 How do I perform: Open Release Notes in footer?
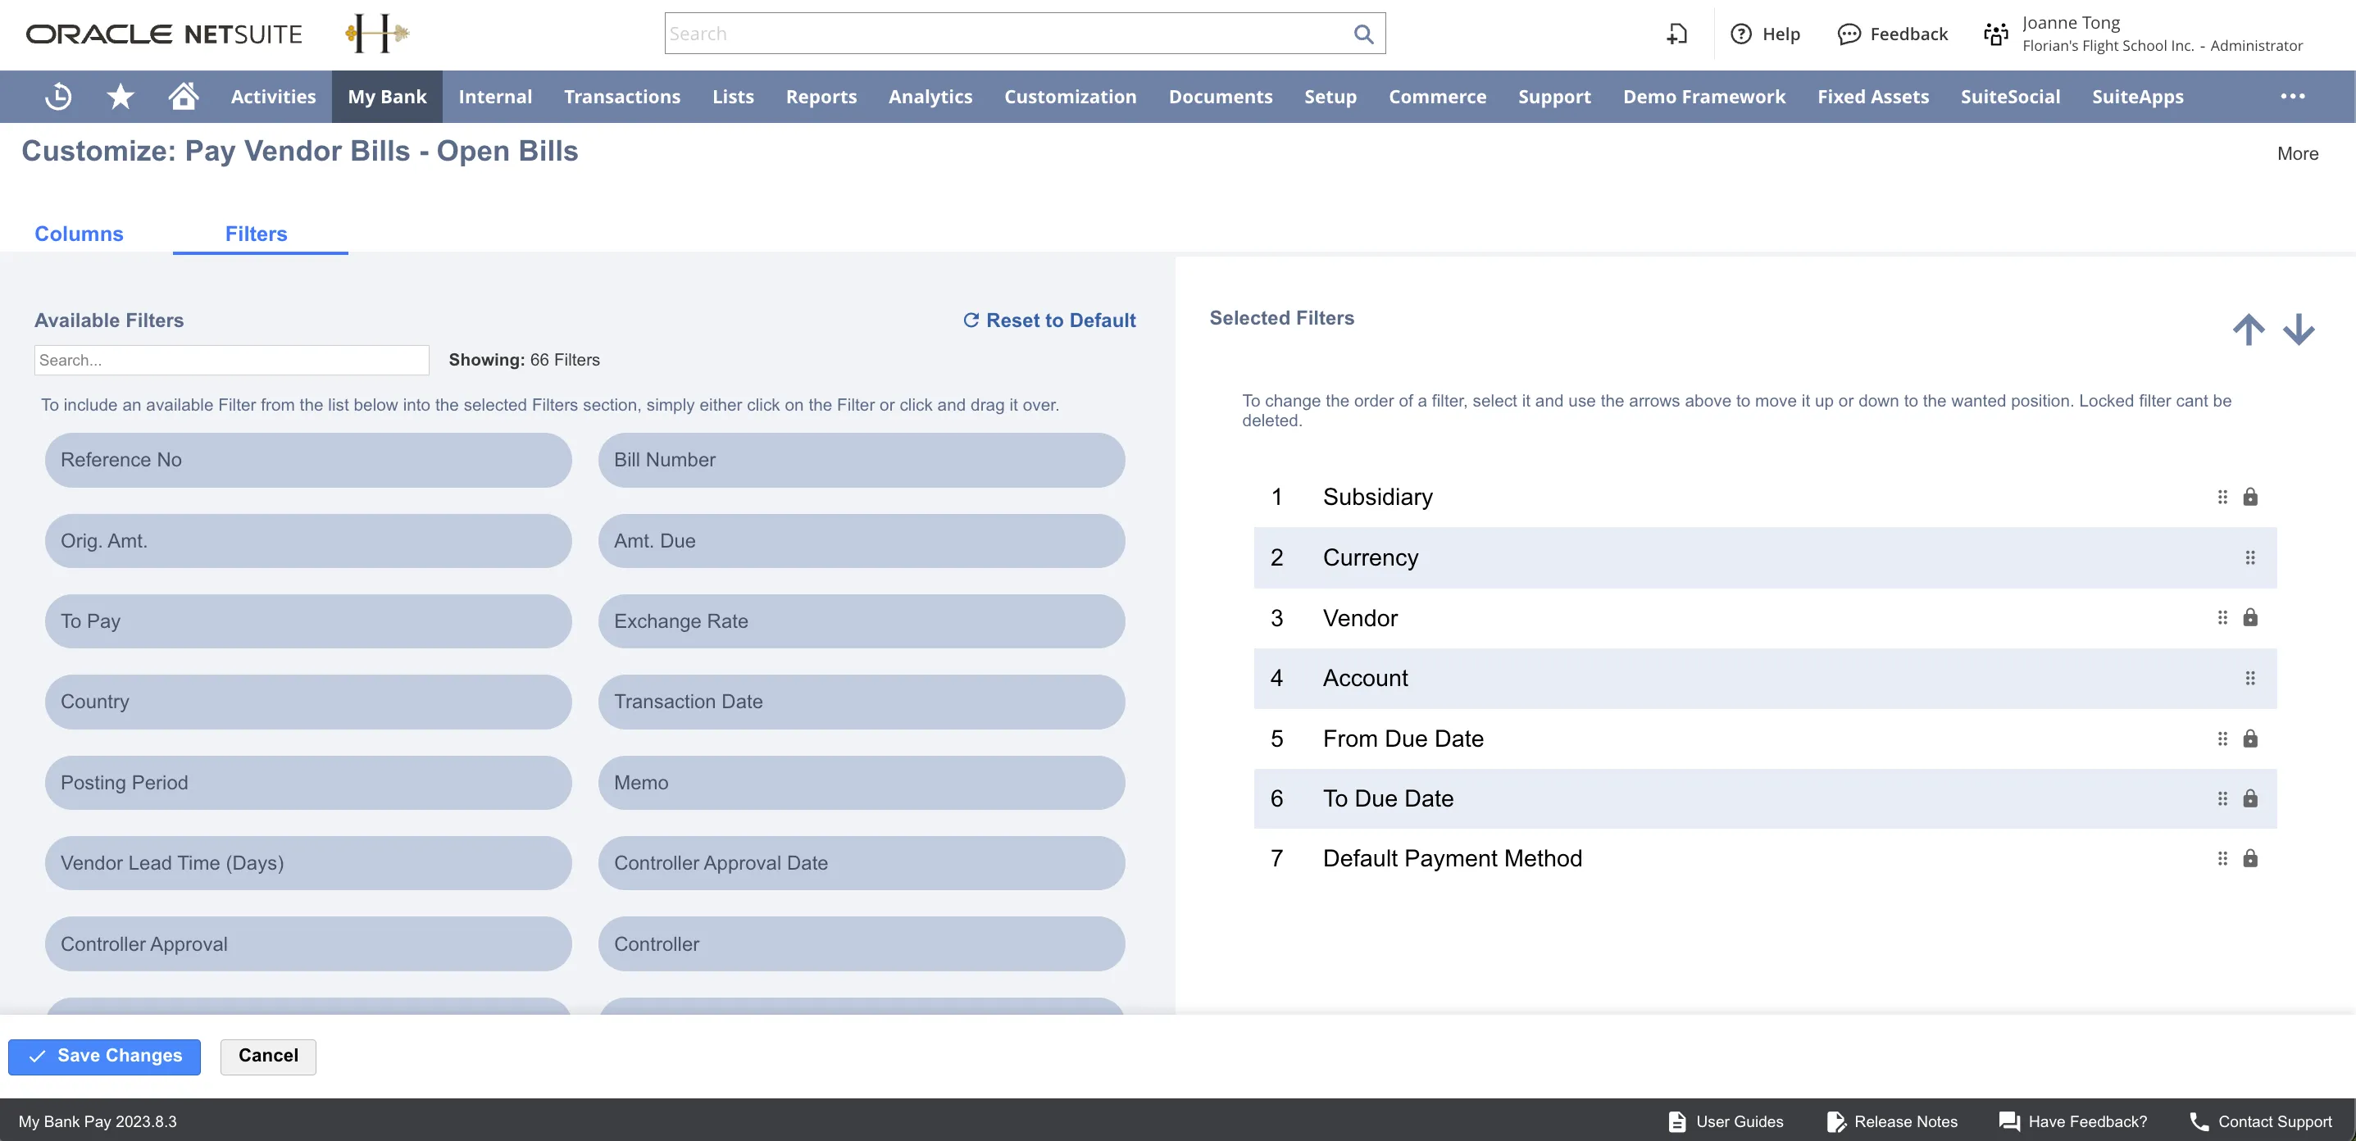tap(1891, 1121)
